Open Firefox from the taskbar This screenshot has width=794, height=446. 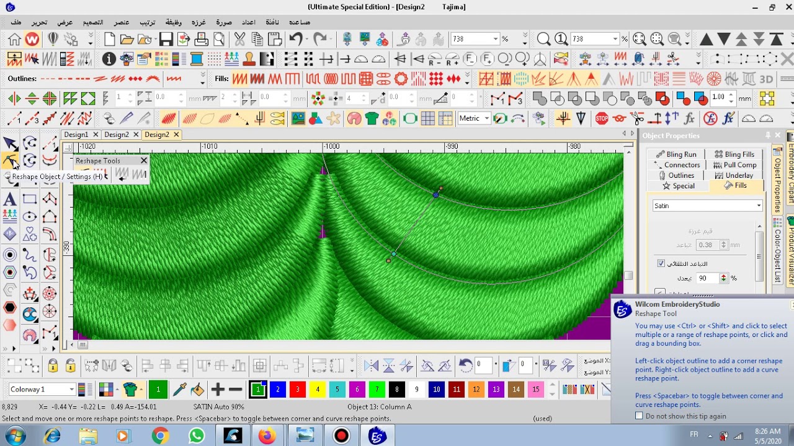click(x=268, y=436)
